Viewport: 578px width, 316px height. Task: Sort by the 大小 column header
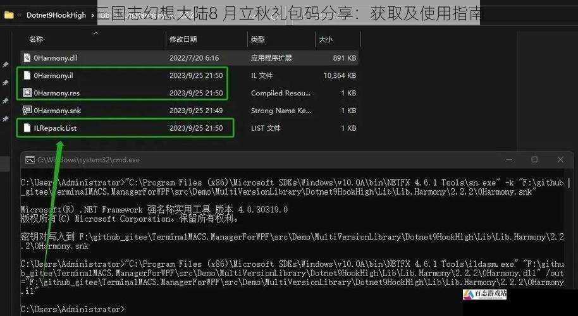point(326,39)
